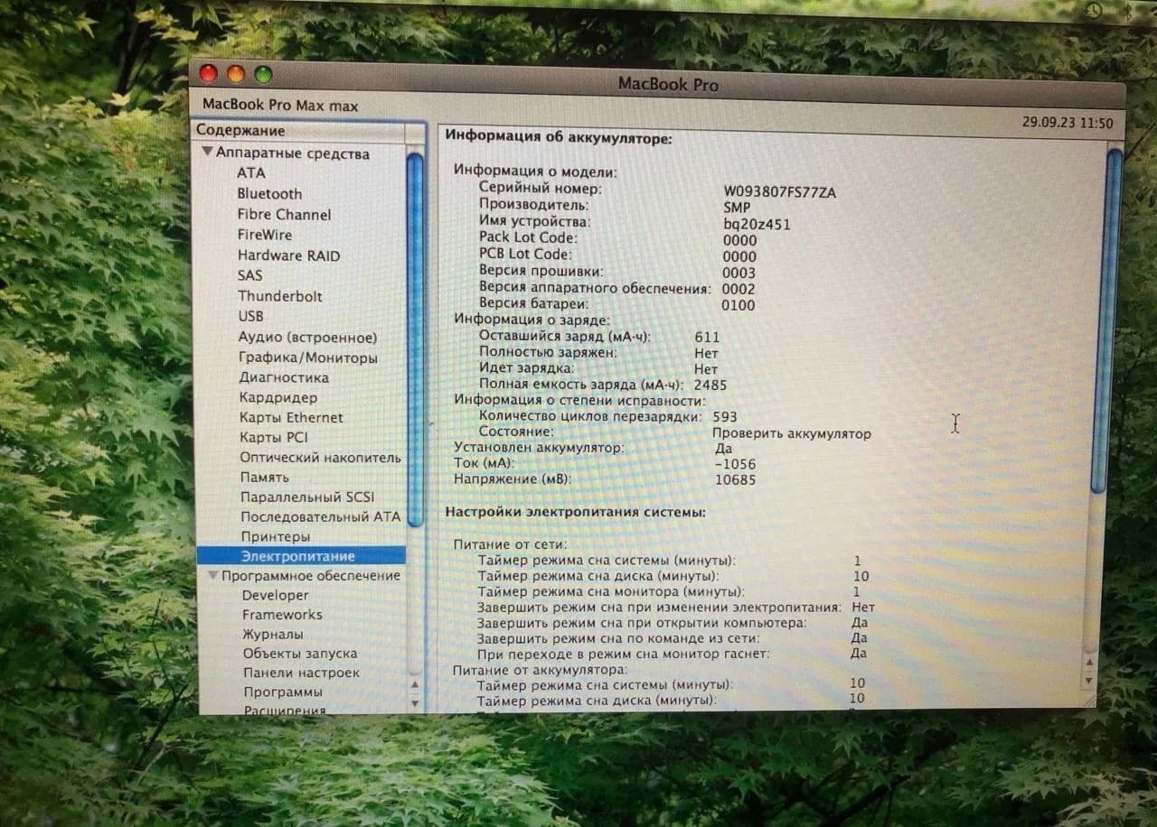
Task: Select Принтеры in the sidebar
Action: (x=275, y=536)
